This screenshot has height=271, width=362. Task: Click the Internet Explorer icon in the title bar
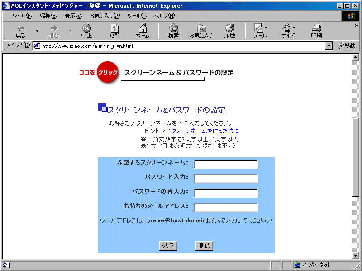(5, 5)
